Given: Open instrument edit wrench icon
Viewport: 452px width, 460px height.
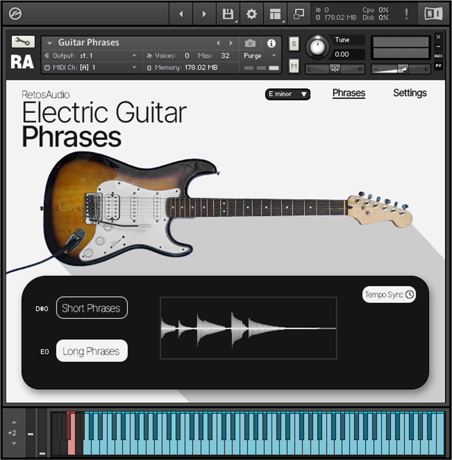Looking at the screenshot, I should [x=23, y=42].
